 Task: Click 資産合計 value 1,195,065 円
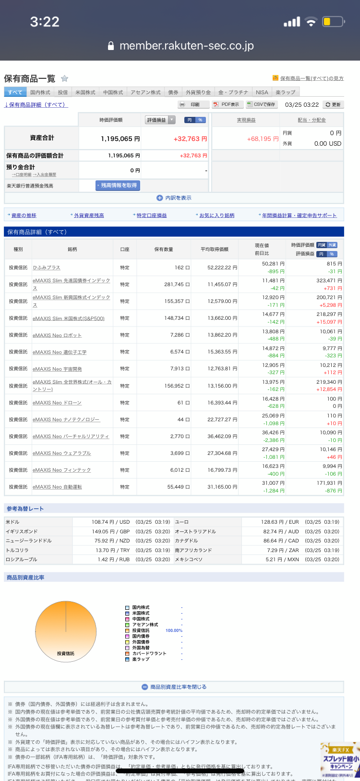coord(120,139)
